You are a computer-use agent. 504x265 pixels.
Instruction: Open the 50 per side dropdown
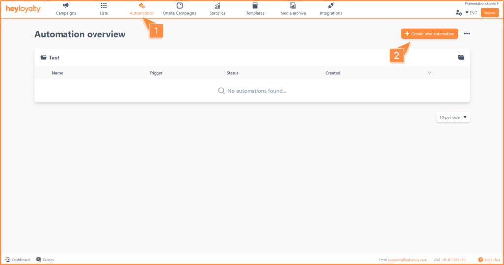[x=453, y=118]
